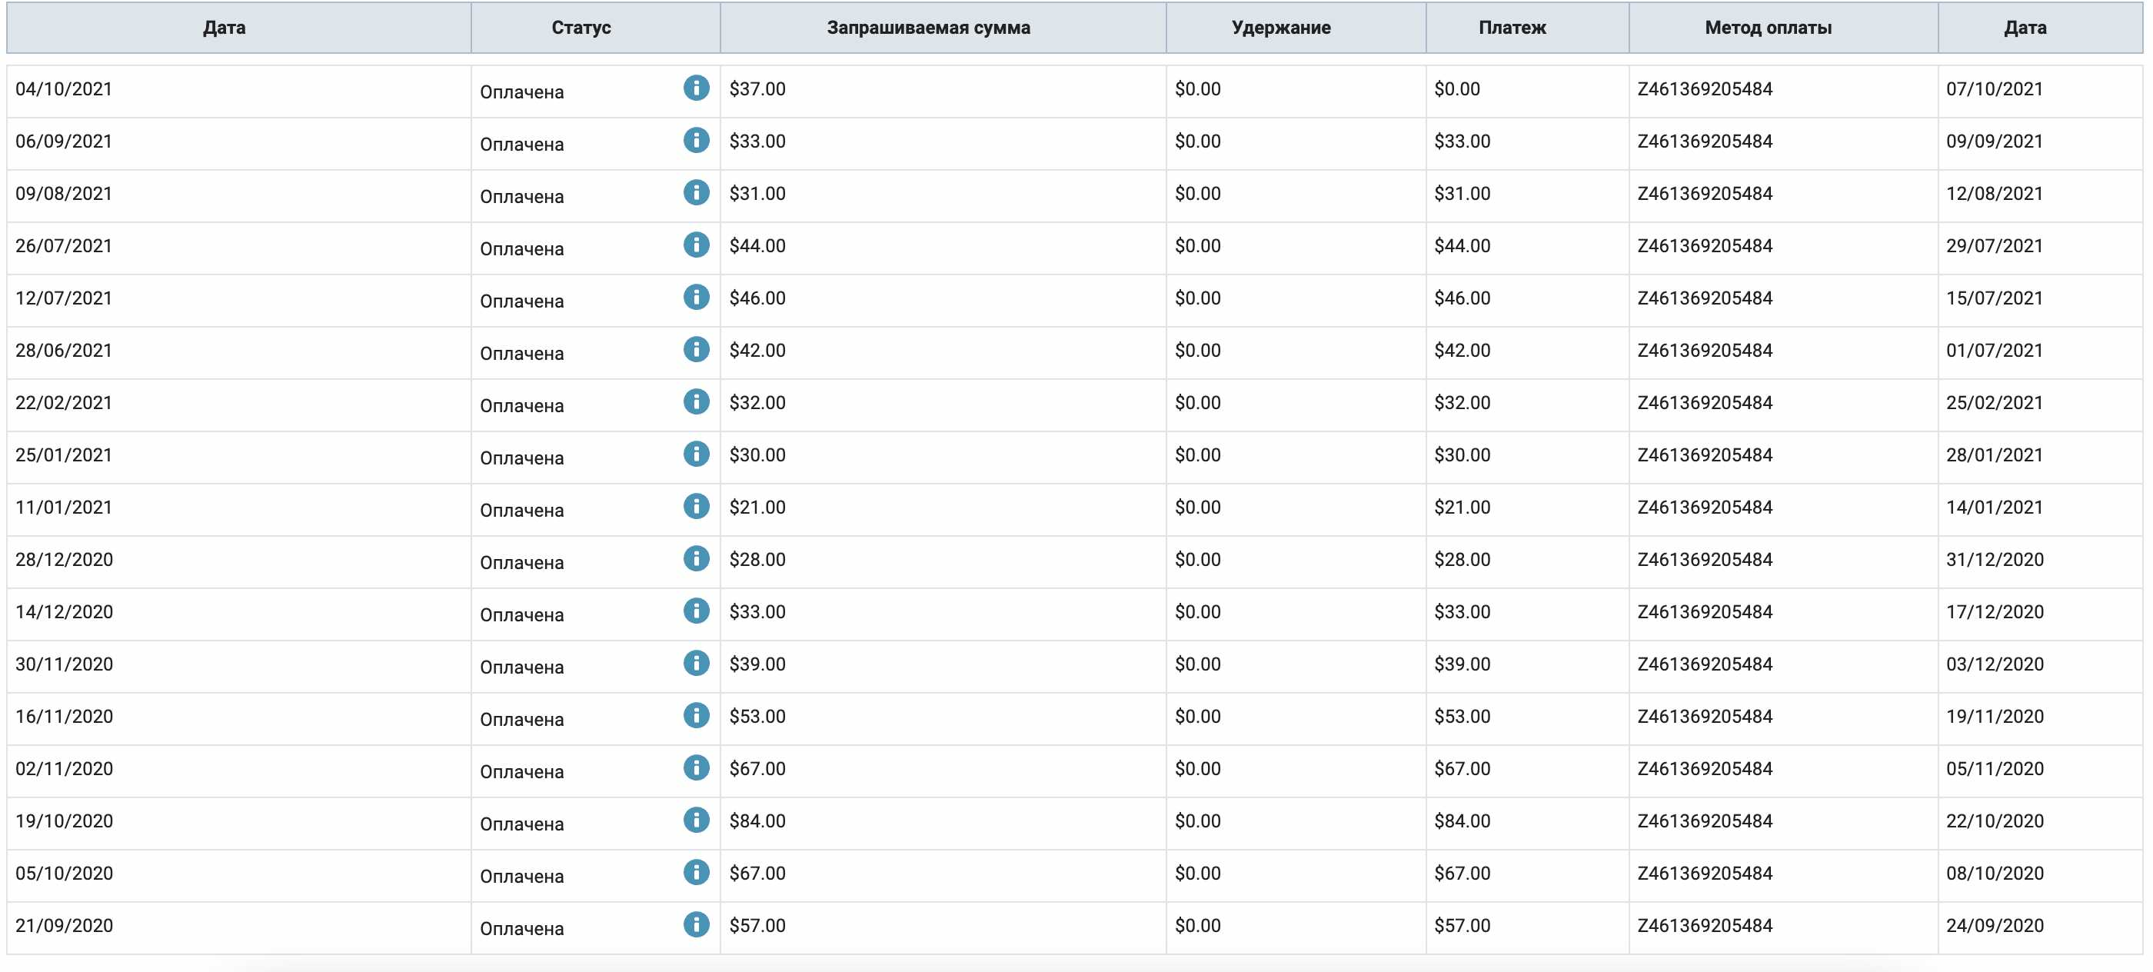The width and height of the screenshot is (2153, 972).
Task: Select requested amount $42.00 cell
Action: click(x=943, y=353)
